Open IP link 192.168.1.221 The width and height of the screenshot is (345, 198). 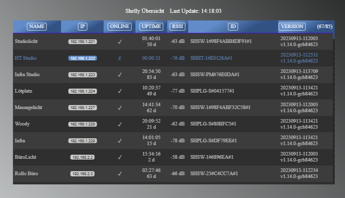pyautogui.click(x=82, y=42)
